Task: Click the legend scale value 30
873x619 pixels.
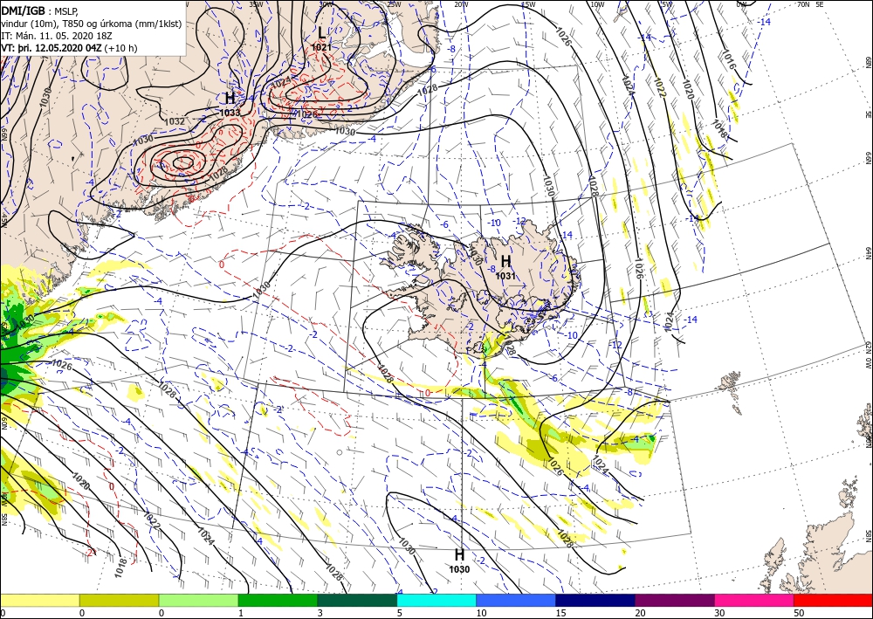Action: 718,614
